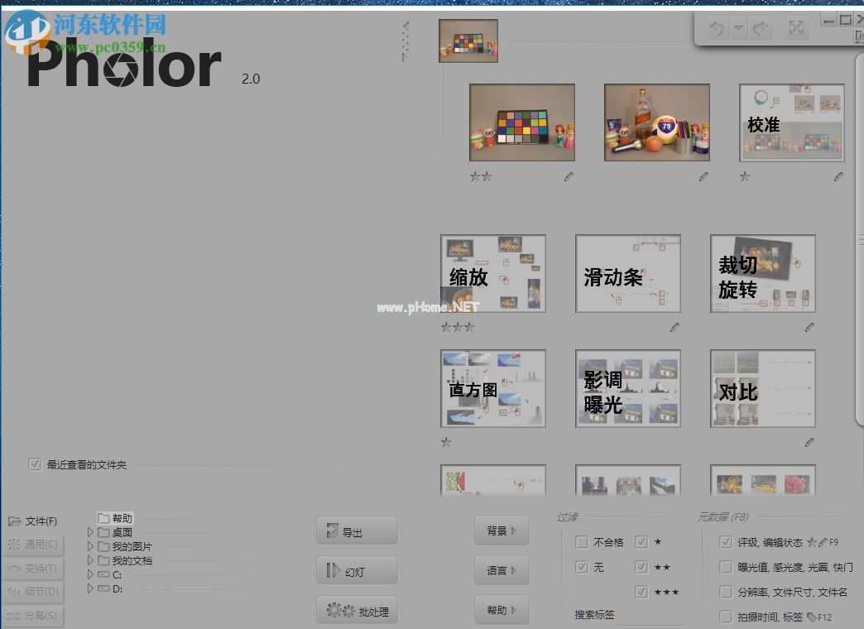Open the 语言 language dropdown
864x629 pixels.
pyautogui.click(x=502, y=570)
